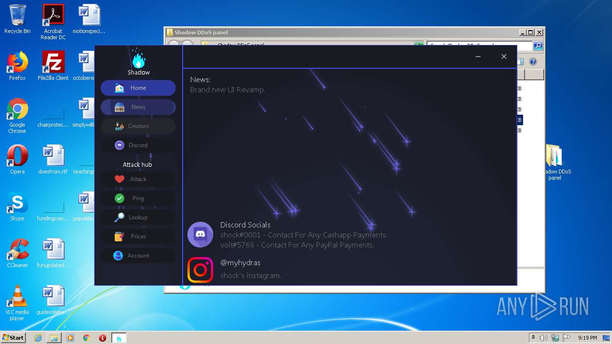
Task: Open the Home page in Shadow sidebar
Action: pos(138,88)
